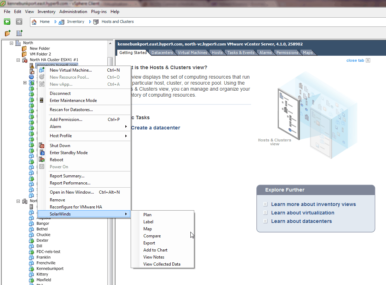This screenshot has height=285, width=386.
Task: Click the Enter Standby Mode menu icon
Action: pos(42,153)
